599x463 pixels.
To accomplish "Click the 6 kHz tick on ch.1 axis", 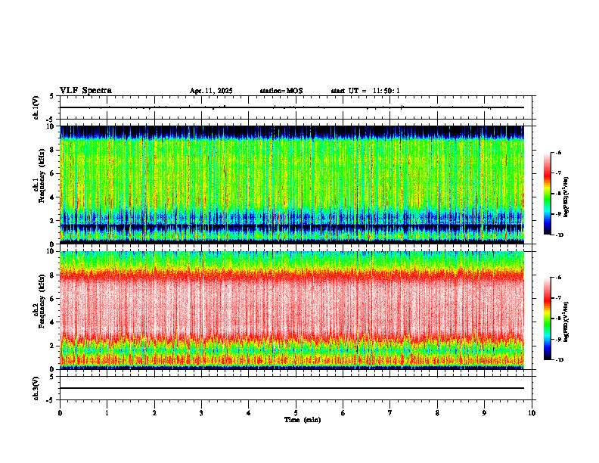I will coord(52,173).
